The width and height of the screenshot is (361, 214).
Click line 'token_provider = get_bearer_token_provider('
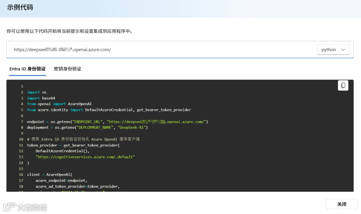pos(73,145)
